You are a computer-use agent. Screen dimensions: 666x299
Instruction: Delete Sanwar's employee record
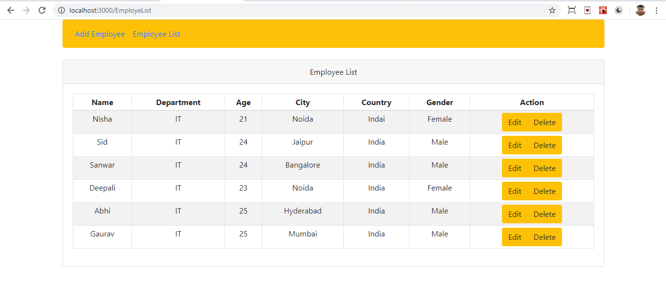(x=544, y=169)
